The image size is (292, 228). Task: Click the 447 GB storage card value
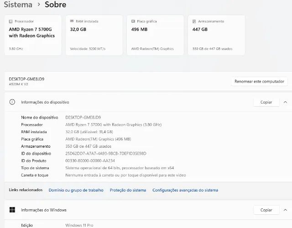200,29
